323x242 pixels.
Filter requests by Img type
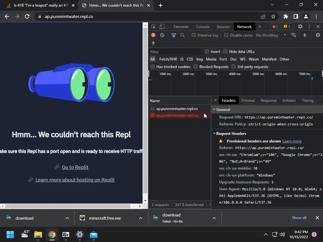[199, 59]
